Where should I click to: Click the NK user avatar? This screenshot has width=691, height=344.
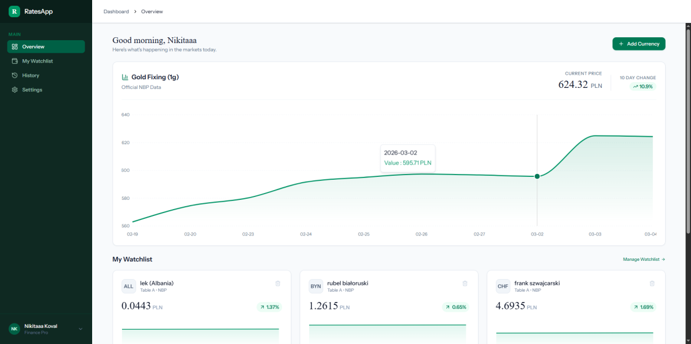click(14, 329)
